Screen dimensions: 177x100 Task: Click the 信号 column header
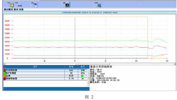coord(35,67)
